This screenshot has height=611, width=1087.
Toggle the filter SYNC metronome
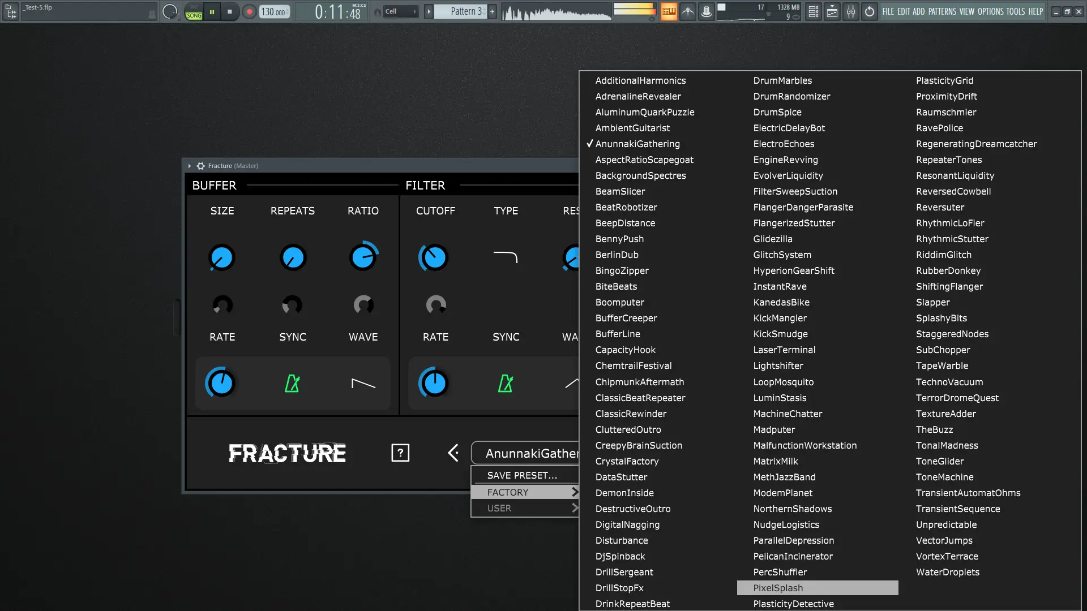[x=506, y=384]
